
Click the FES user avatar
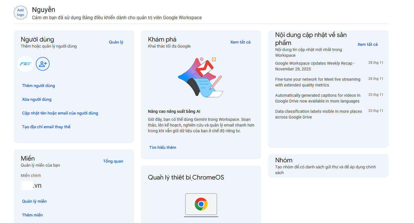pyautogui.click(x=25, y=64)
